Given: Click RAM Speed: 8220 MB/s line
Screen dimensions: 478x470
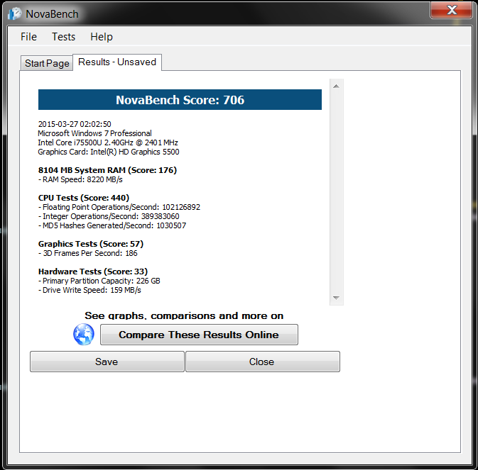Looking at the screenshot, I should point(80,179).
